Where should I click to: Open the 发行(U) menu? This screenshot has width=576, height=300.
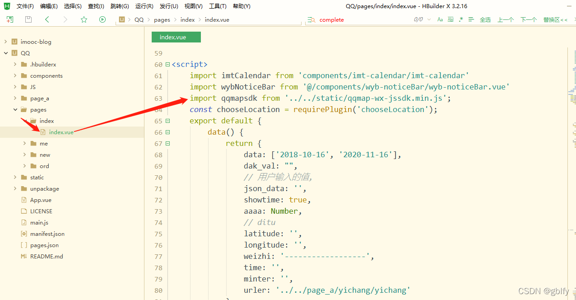169,6
